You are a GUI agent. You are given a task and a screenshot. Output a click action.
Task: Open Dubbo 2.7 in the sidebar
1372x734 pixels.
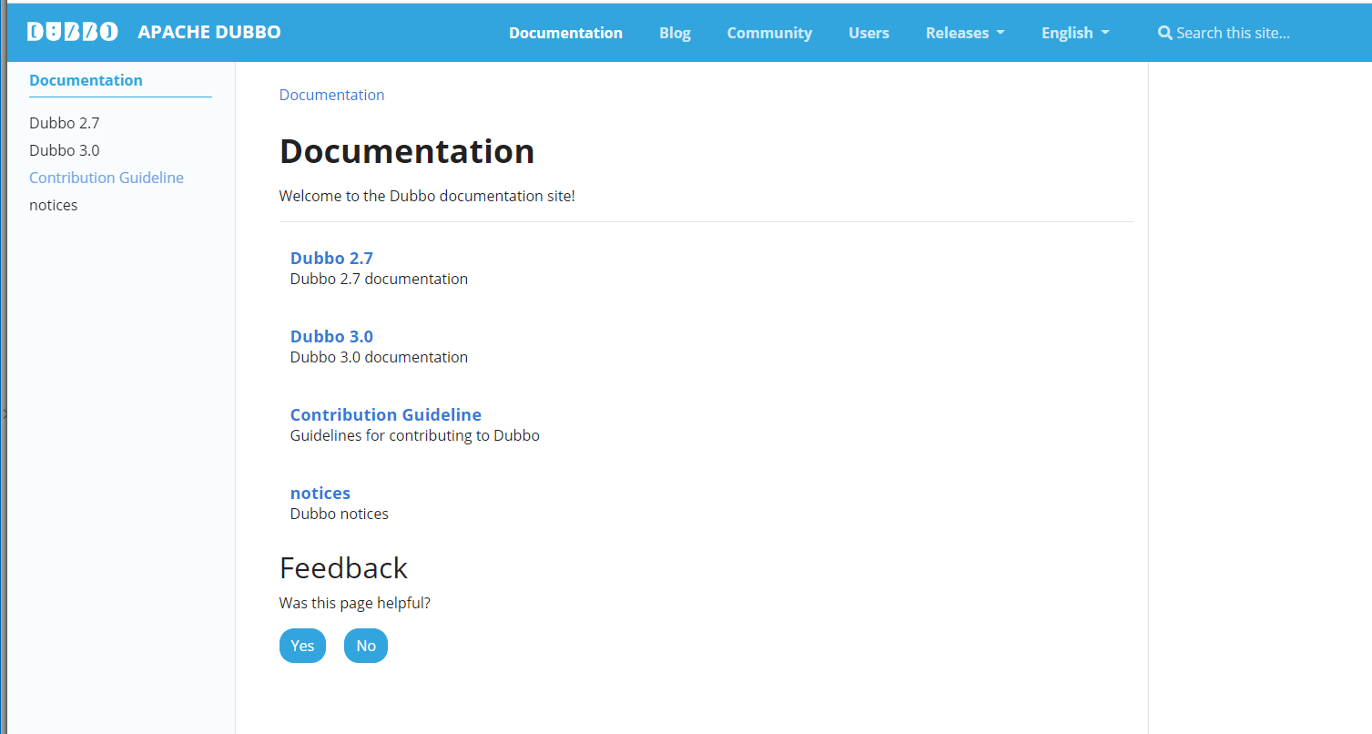coord(64,123)
